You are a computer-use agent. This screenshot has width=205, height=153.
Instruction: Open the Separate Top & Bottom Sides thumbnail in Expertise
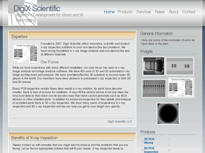26,54
